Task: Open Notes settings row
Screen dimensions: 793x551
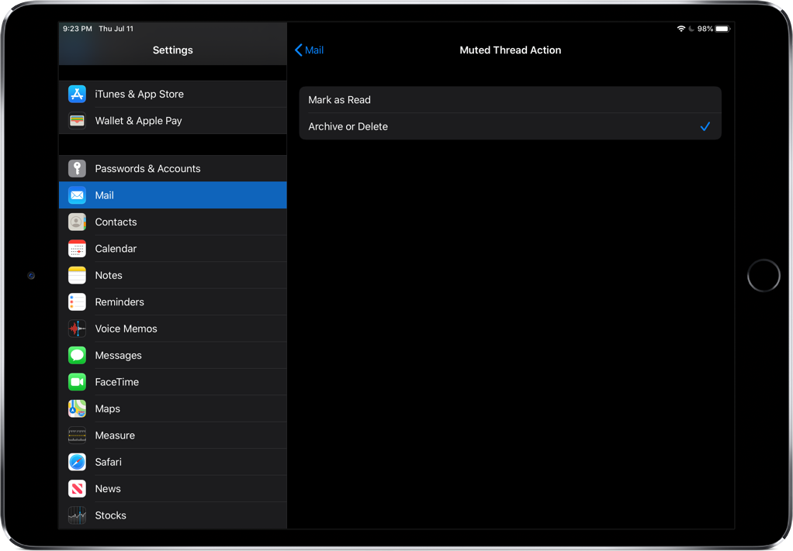Action: click(x=173, y=276)
